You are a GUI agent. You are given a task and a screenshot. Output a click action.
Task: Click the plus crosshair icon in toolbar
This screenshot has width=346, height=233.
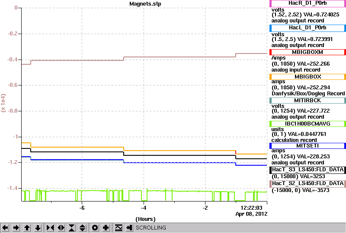pos(106,228)
